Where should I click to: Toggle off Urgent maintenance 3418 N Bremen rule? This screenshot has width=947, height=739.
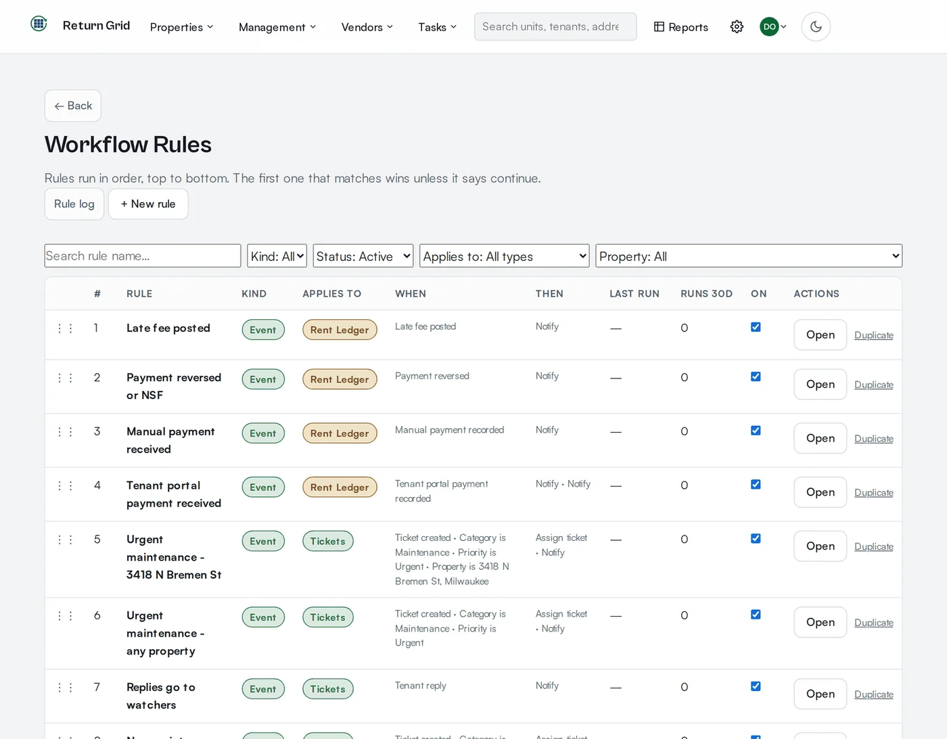[x=756, y=539]
